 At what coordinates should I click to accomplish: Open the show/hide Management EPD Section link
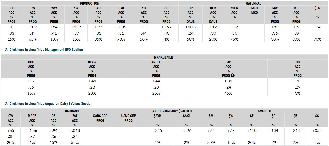46,50
